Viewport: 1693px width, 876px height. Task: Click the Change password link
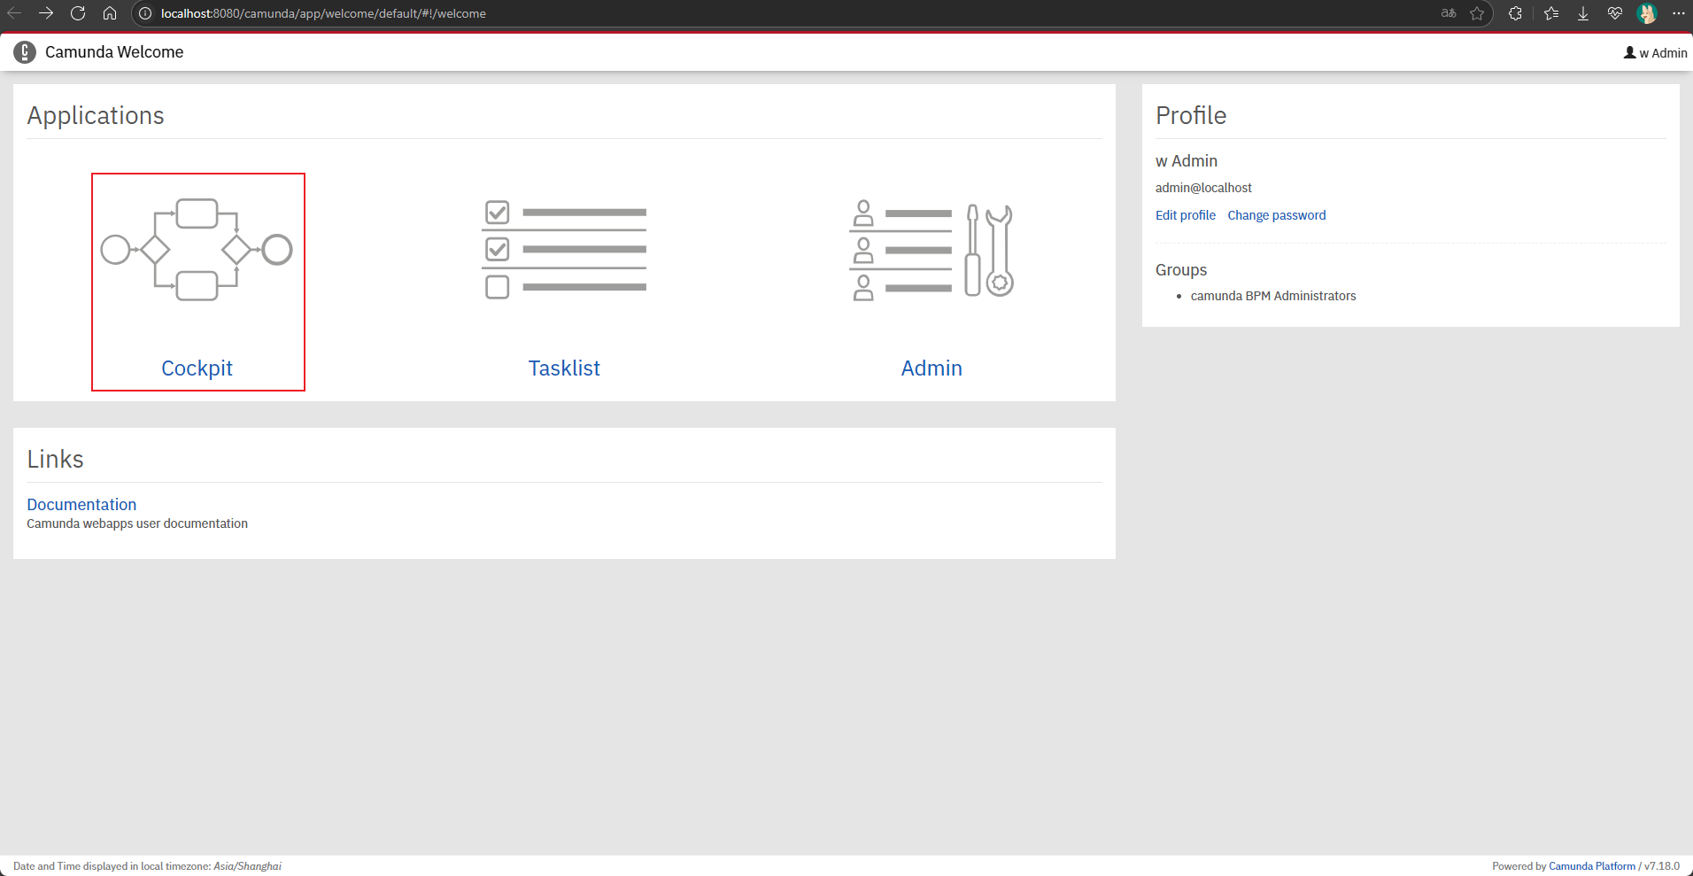[1276, 215]
